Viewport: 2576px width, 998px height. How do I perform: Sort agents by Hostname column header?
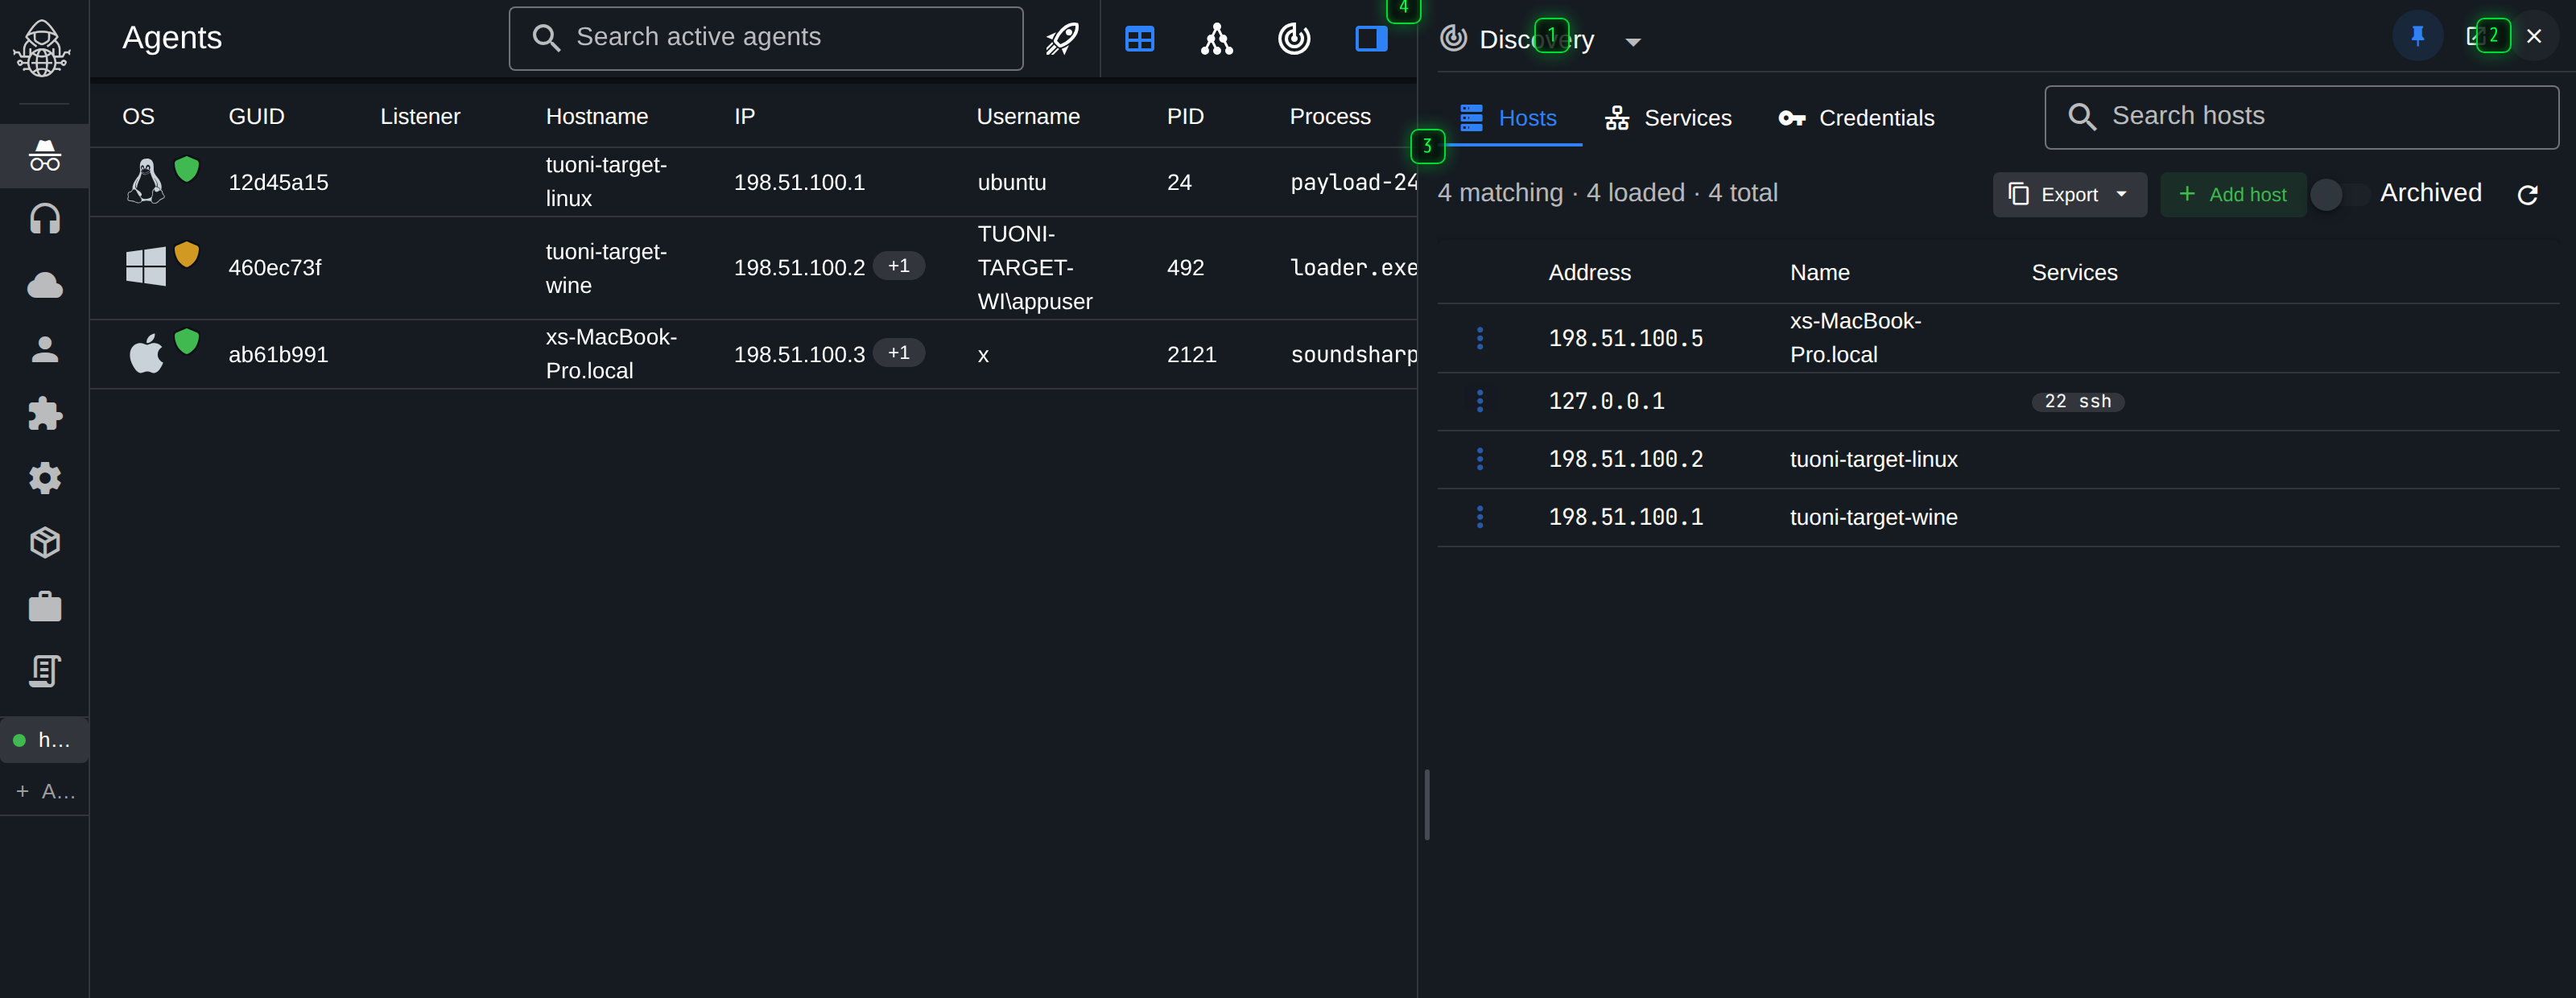tap(597, 116)
